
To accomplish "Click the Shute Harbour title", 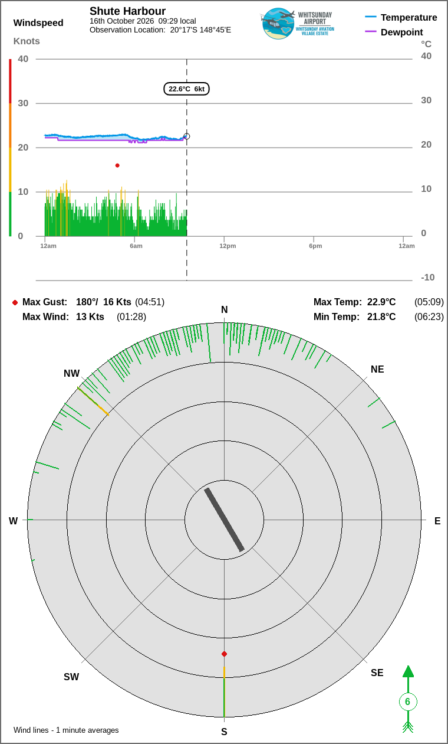I will [x=127, y=11].
